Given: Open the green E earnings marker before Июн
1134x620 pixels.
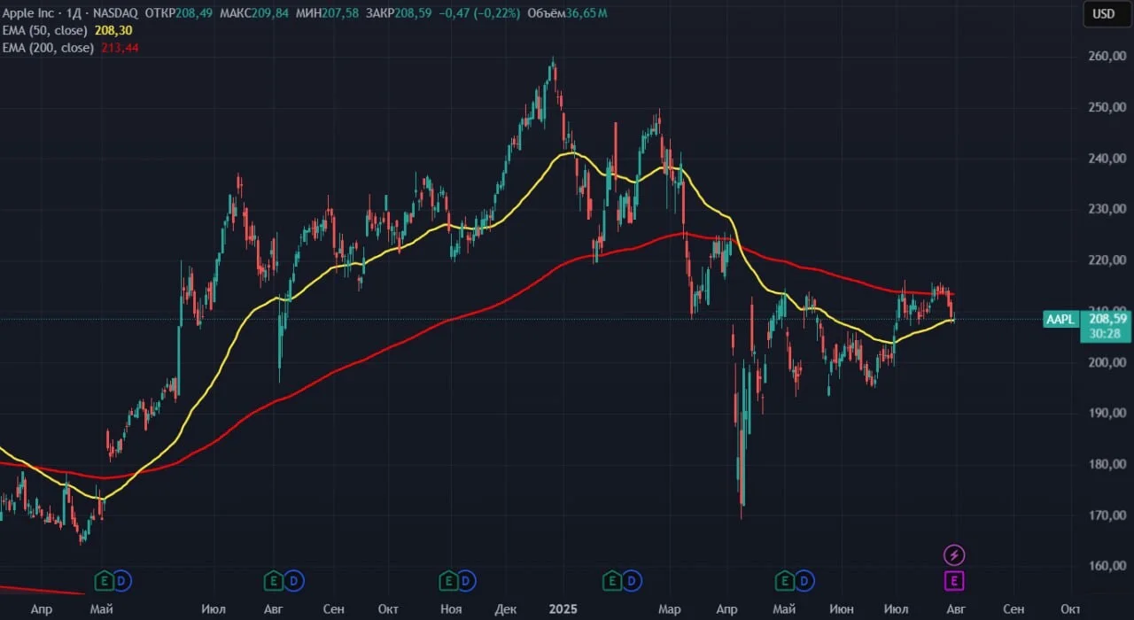Looking at the screenshot, I should [x=786, y=581].
